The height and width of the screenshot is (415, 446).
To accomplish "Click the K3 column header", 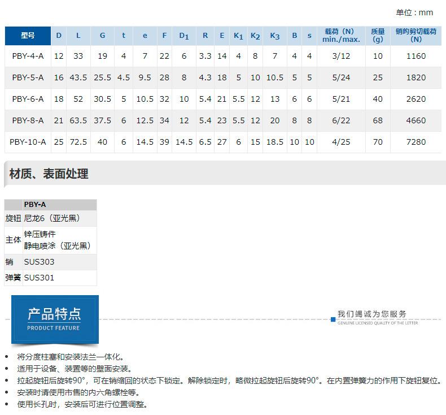I will pos(274,36).
